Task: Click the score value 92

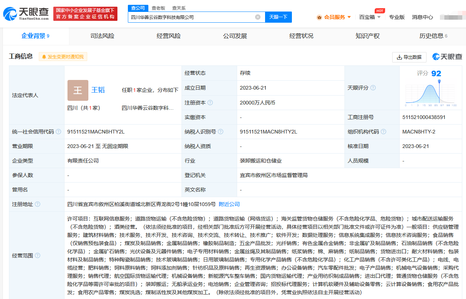Action: click(x=436, y=74)
